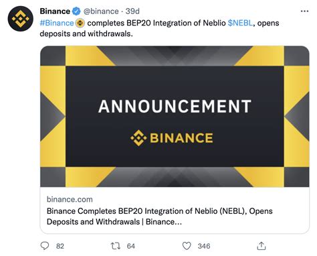Click the Binance coin emoji after hashtag
The width and height of the screenshot is (317, 256).
pyautogui.click(x=80, y=23)
